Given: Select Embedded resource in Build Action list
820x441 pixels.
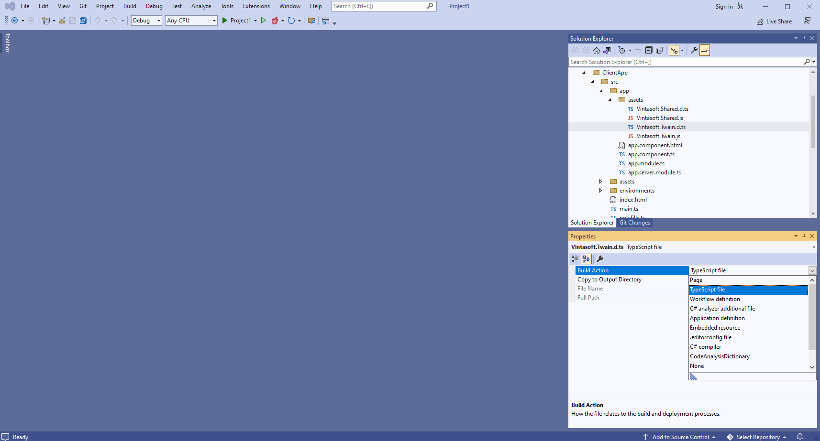Looking at the screenshot, I should (x=715, y=328).
